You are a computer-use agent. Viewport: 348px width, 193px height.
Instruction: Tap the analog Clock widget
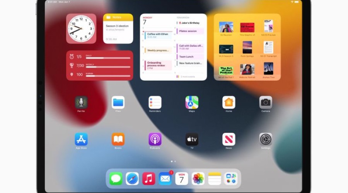coord(81,29)
